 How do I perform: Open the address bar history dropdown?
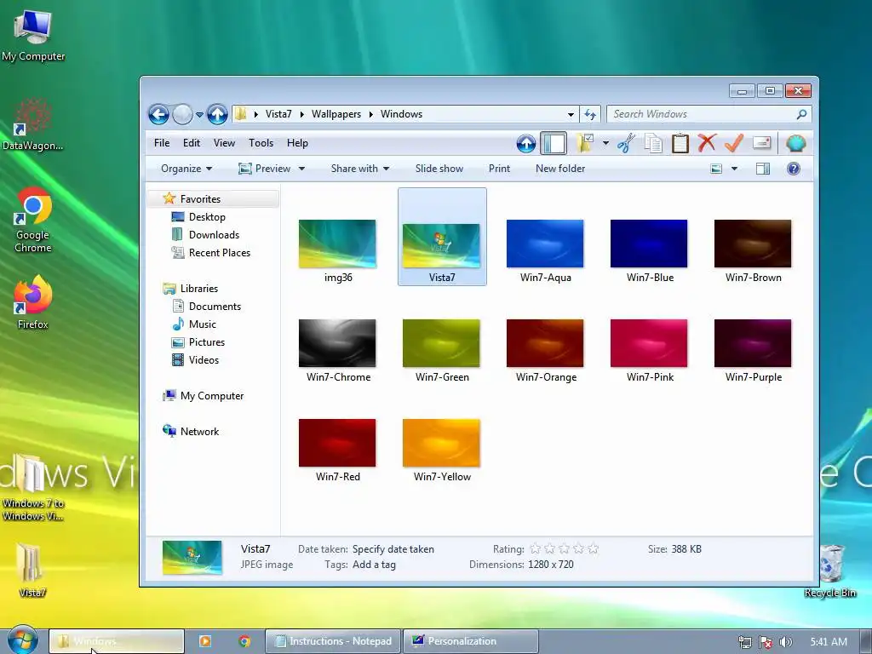pos(571,115)
